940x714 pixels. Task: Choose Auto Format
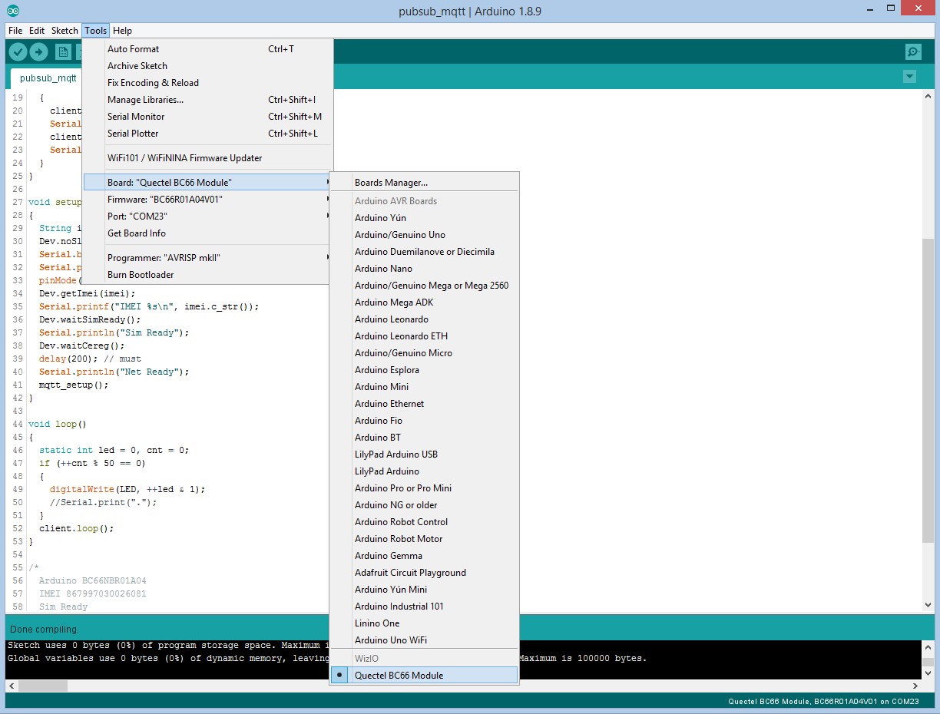pyautogui.click(x=207, y=48)
